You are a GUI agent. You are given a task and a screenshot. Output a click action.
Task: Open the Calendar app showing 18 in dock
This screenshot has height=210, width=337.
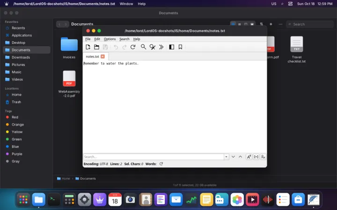pyautogui.click(x=115, y=200)
